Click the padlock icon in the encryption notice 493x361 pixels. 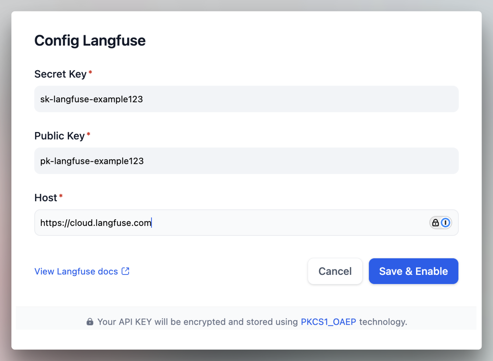[x=90, y=322]
